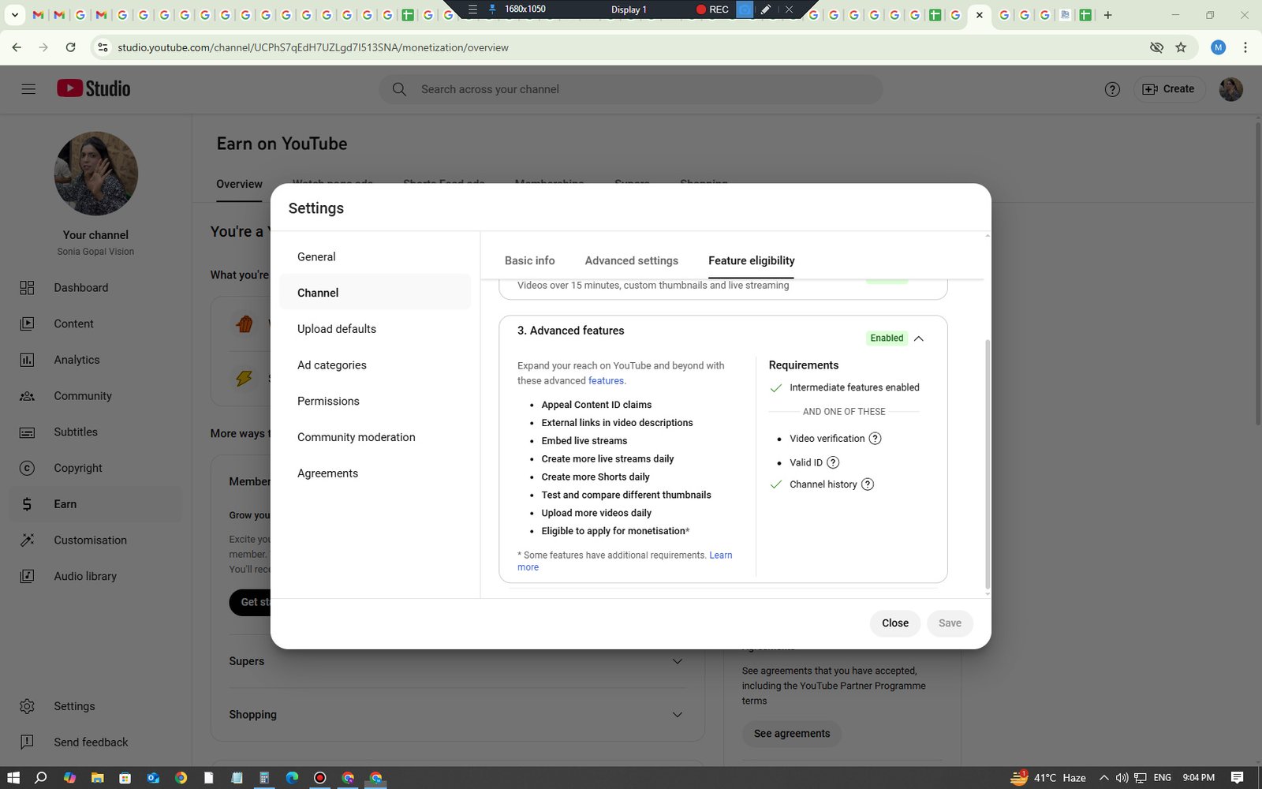The width and height of the screenshot is (1262, 789).
Task: Open the Overview tab on Earn page
Action: click(x=239, y=184)
